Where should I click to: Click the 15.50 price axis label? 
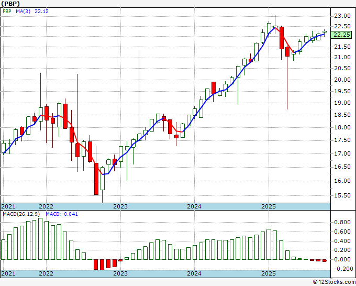click(342, 195)
